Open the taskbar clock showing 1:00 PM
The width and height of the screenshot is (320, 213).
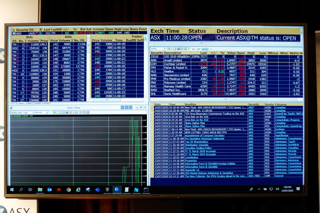point(287,189)
